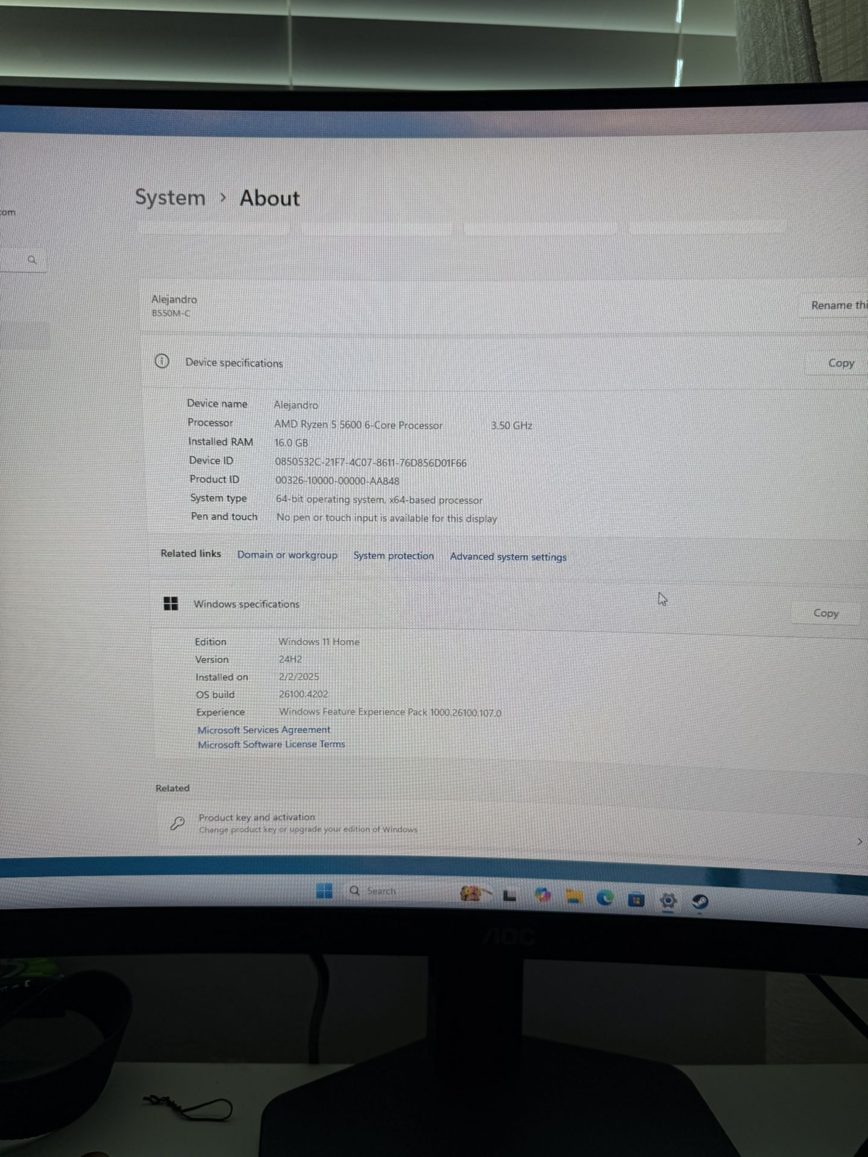Click the Settings sidebar search magnifier icon
The width and height of the screenshot is (868, 1157).
(33, 260)
